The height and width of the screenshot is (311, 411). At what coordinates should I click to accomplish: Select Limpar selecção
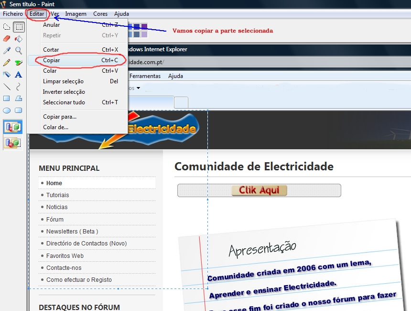point(78,81)
